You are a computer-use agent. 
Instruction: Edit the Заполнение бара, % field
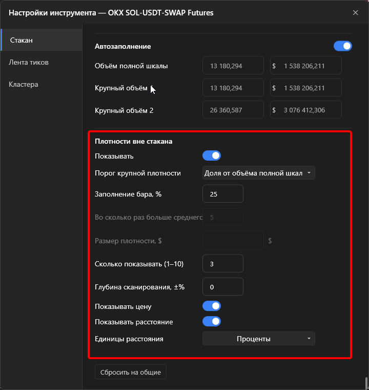pos(223,194)
